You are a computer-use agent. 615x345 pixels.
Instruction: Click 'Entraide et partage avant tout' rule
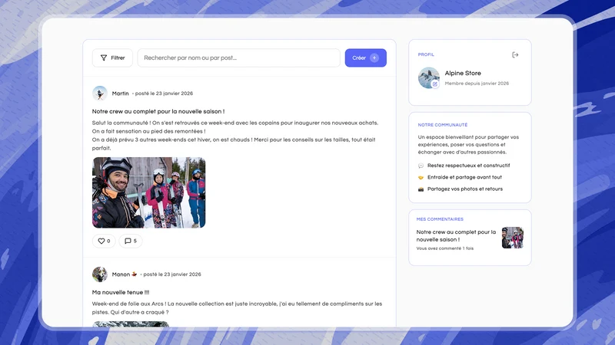pyautogui.click(x=465, y=177)
